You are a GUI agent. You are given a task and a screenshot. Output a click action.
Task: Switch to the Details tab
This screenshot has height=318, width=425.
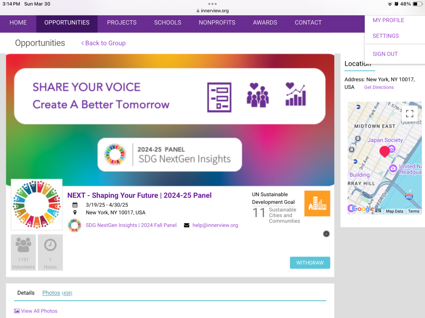pos(26,293)
